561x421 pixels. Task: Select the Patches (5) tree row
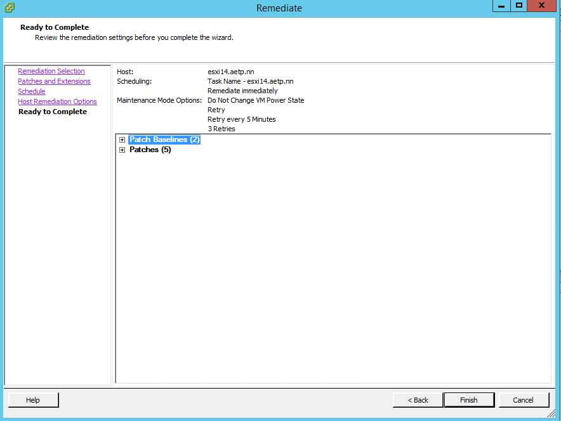(150, 150)
